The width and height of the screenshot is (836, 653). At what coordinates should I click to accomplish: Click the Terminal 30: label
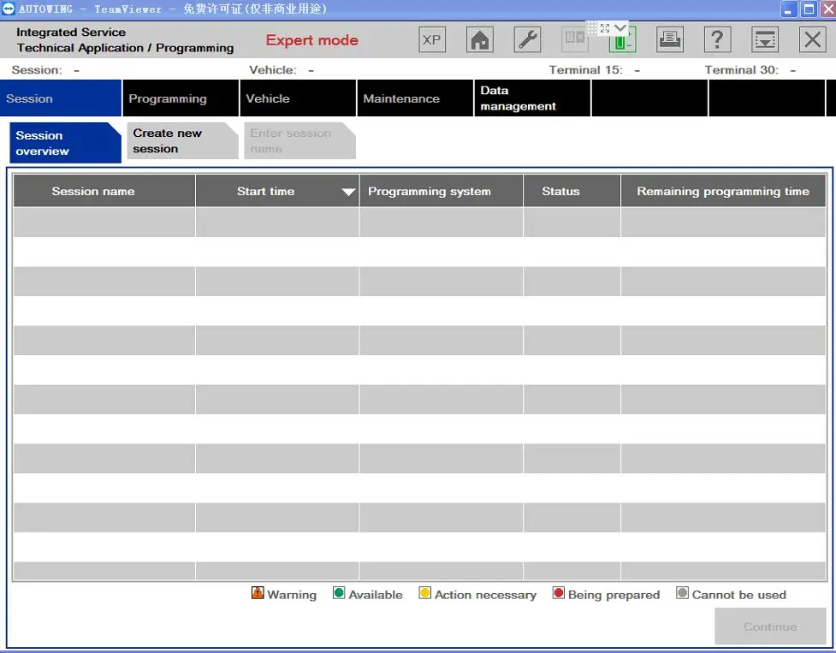742,70
